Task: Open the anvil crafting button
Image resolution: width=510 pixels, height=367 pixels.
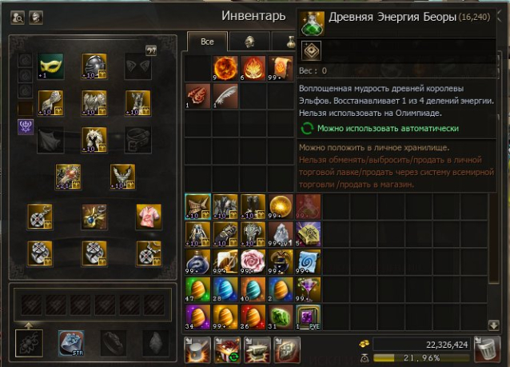Action: pyautogui.click(x=257, y=350)
